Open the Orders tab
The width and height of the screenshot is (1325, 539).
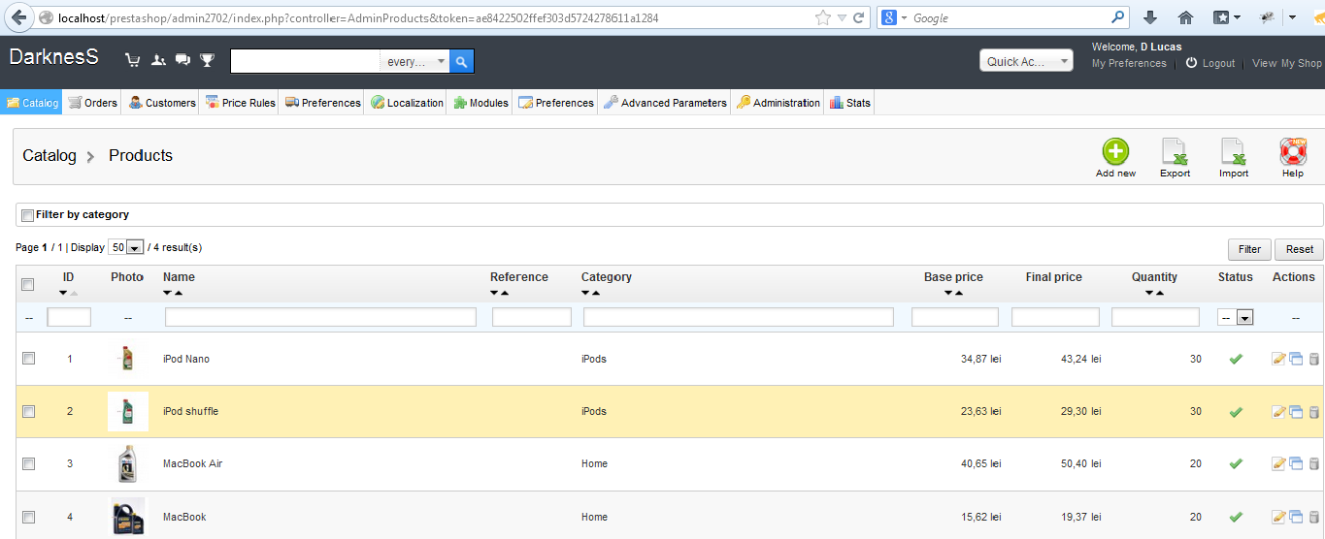(92, 103)
